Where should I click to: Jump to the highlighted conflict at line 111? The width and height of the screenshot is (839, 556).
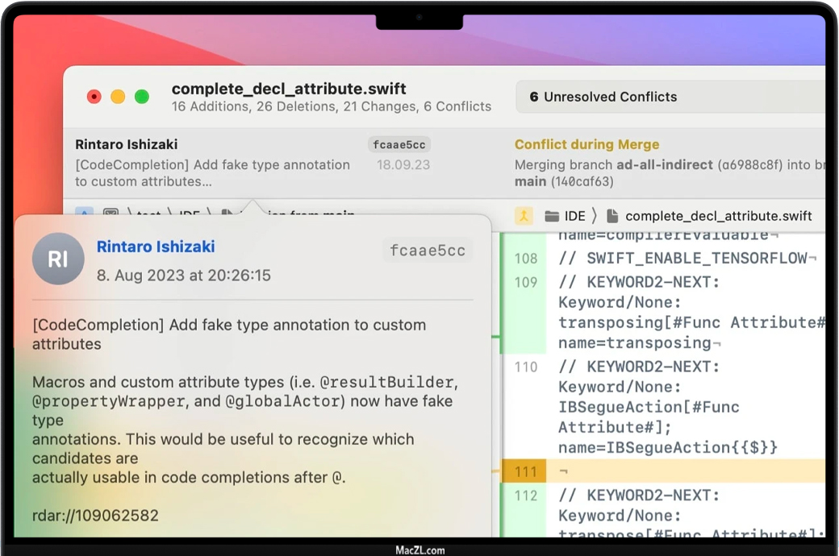[x=525, y=471]
